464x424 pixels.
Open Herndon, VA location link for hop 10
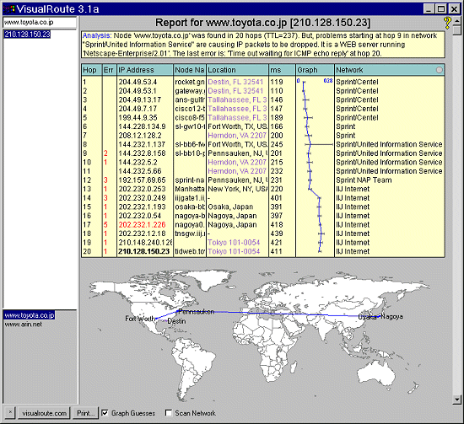click(x=237, y=162)
